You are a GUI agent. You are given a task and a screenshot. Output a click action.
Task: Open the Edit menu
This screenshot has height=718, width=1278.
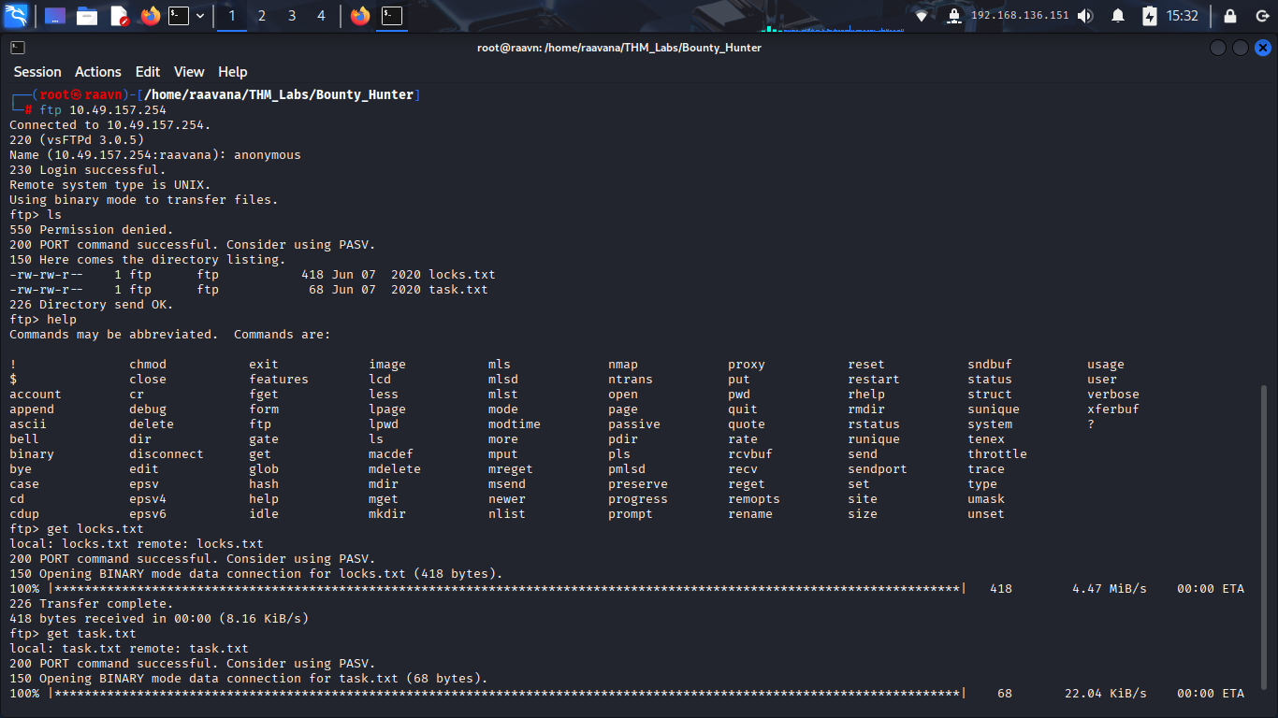pos(148,72)
